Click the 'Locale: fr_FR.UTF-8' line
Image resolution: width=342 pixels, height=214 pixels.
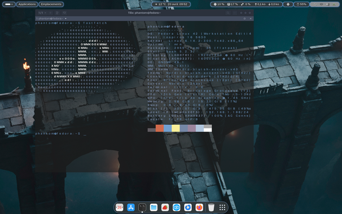click(x=173, y=119)
